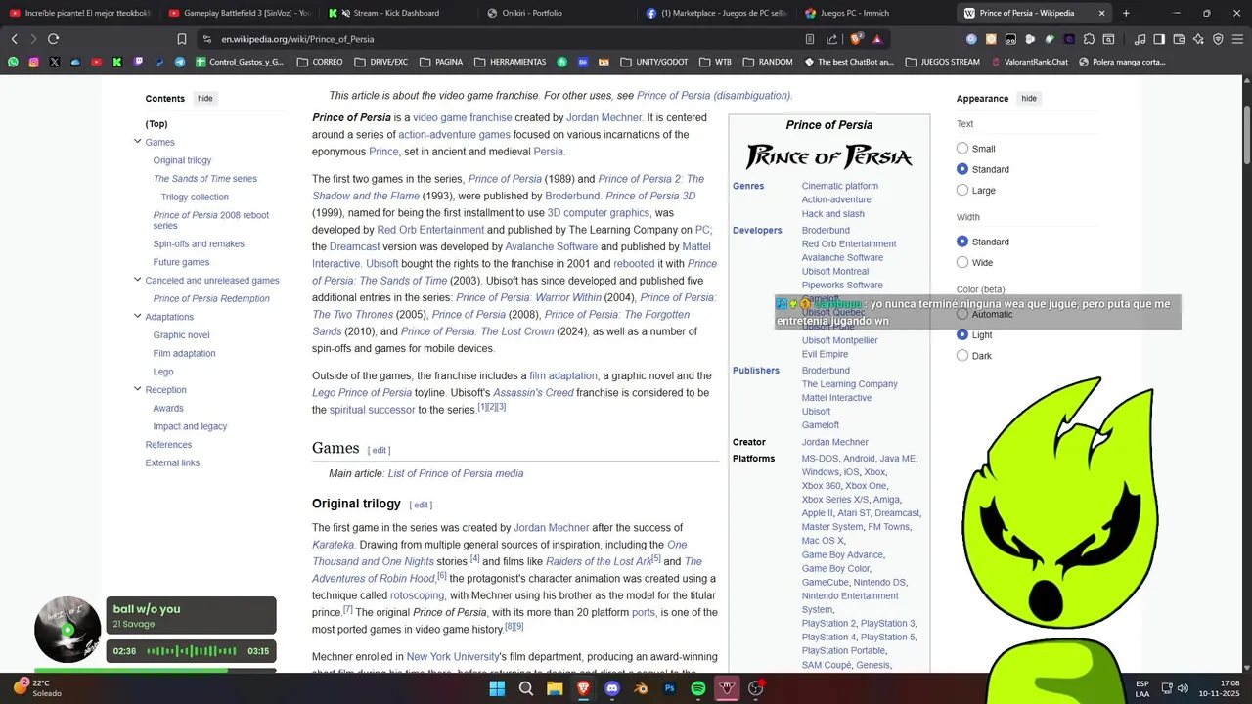Click the Brave Rewards triangle icon
The image size is (1252, 704).
(877, 39)
